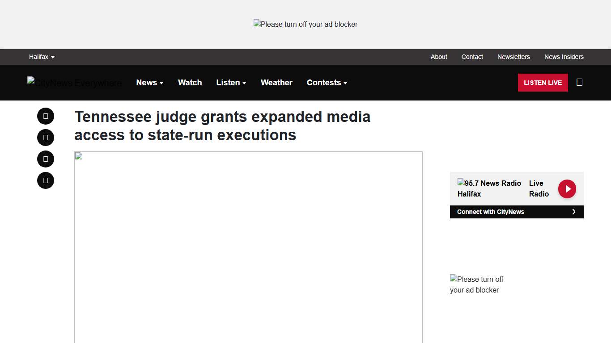
Task: Share the article on Twitter
Action: (x=45, y=137)
